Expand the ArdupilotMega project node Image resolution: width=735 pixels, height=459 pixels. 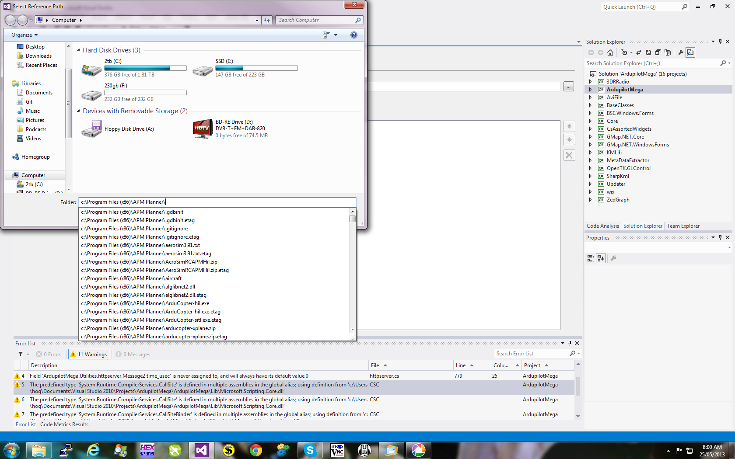pyautogui.click(x=590, y=90)
